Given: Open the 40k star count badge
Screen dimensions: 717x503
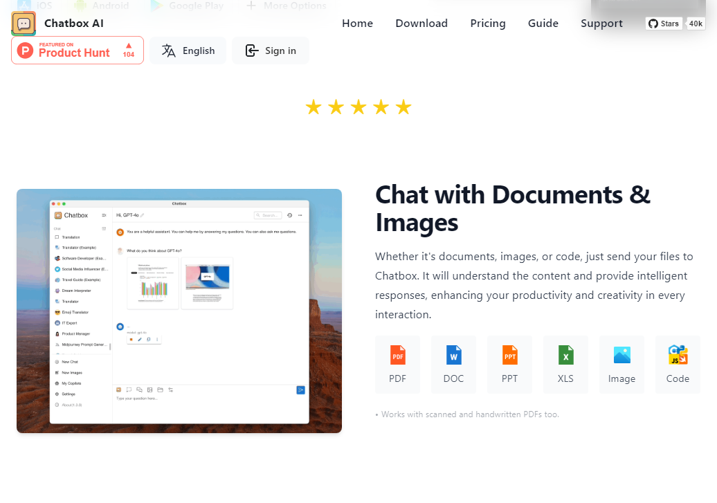Looking at the screenshot, I should click(x=696, y=24).
